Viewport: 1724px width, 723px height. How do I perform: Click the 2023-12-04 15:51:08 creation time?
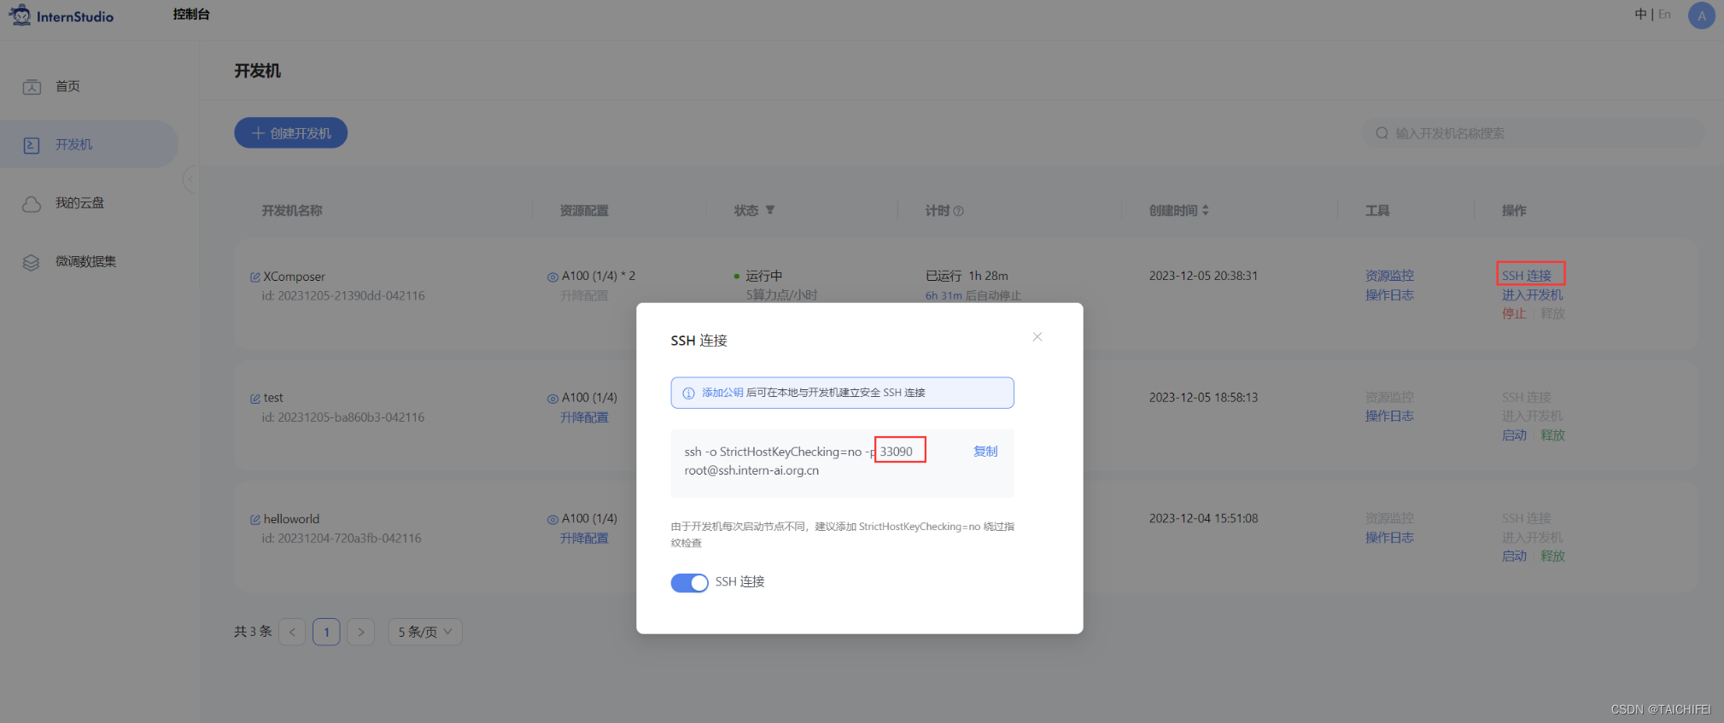[x=1203, y=518]
